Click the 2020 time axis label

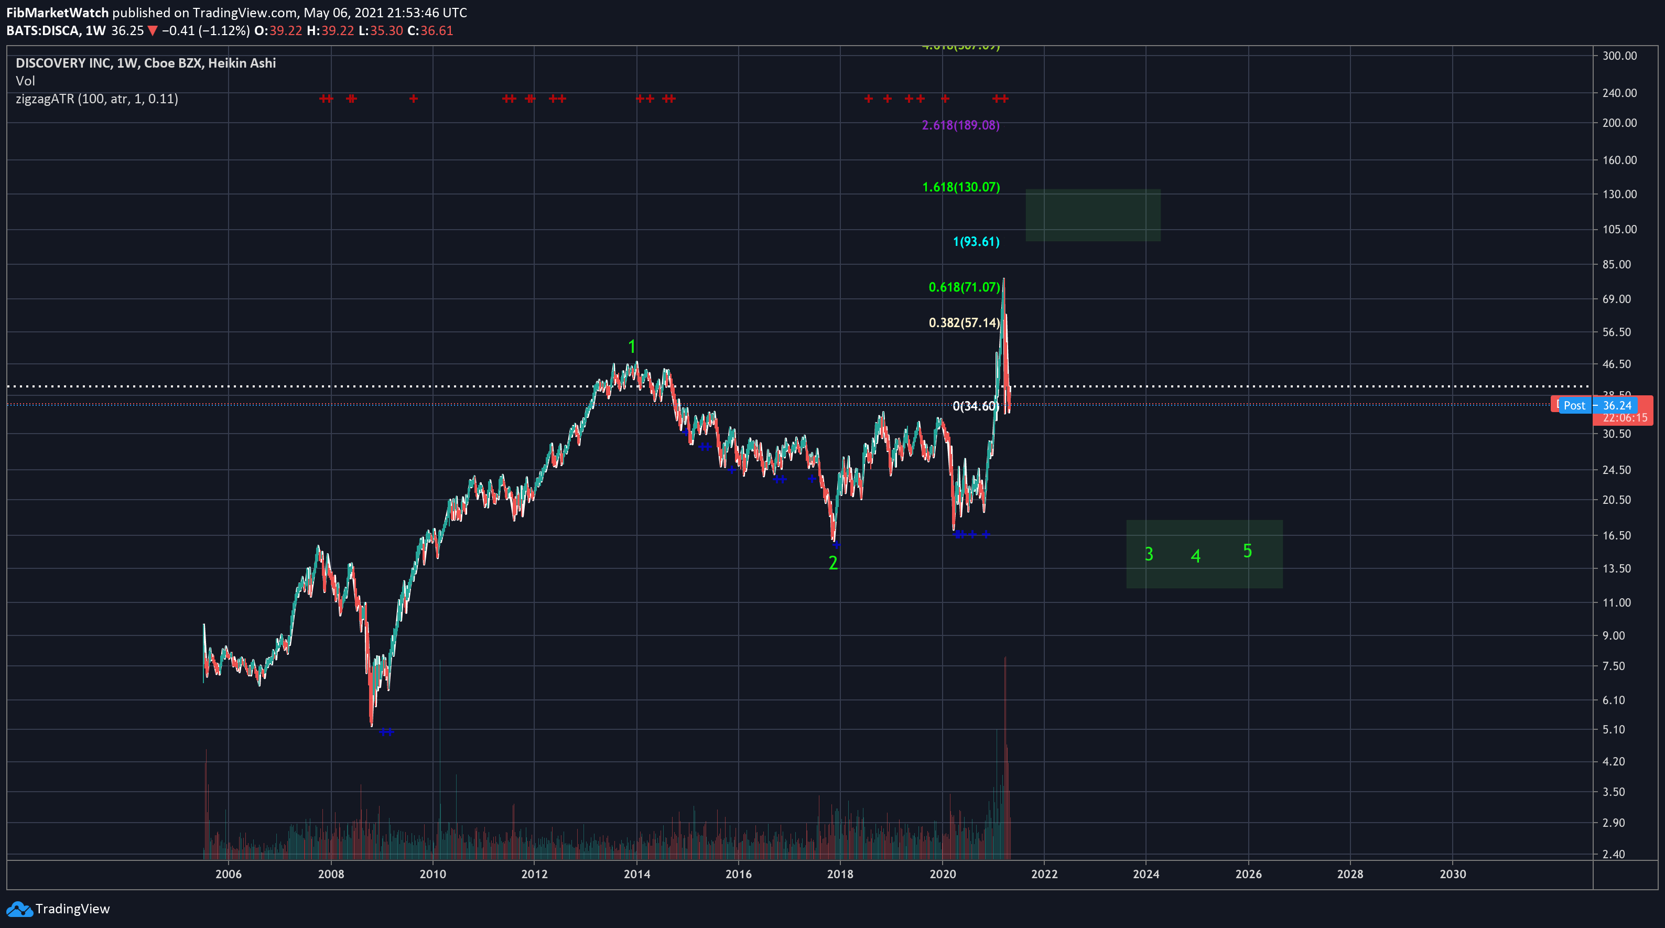pyautogui.click(x=943, y=873)
